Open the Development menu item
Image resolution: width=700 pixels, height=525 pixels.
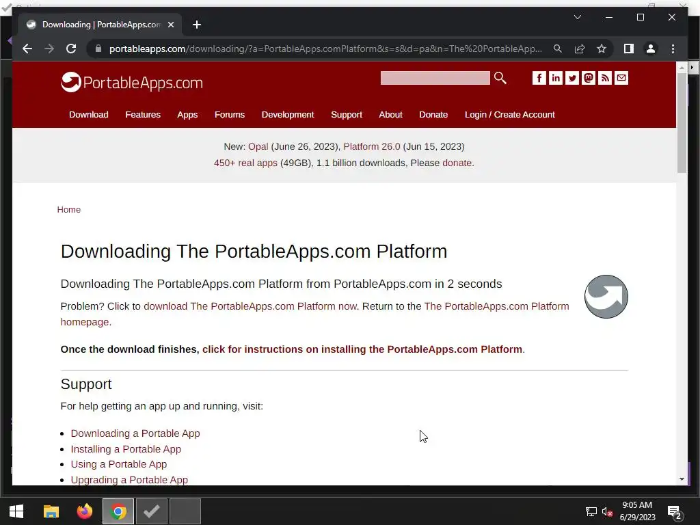[x=288, y=115]
